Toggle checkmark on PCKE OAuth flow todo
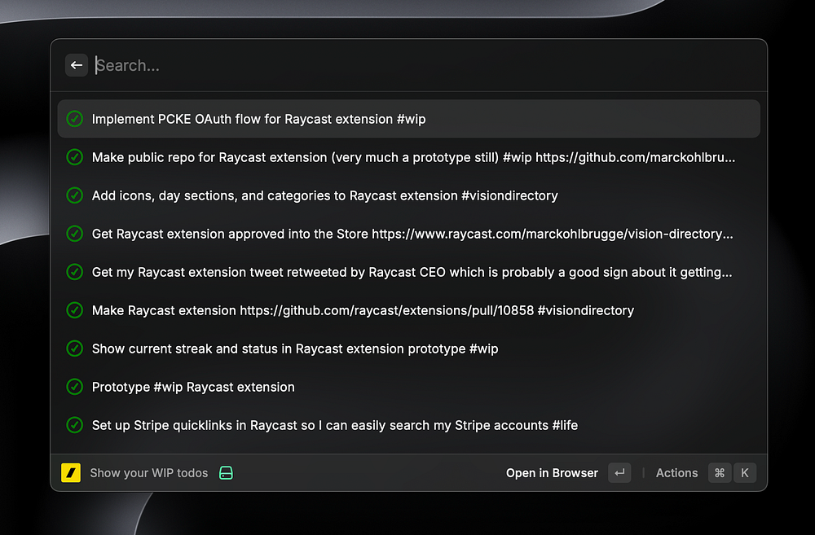This screenshot has height=535, width=815. 75,119
